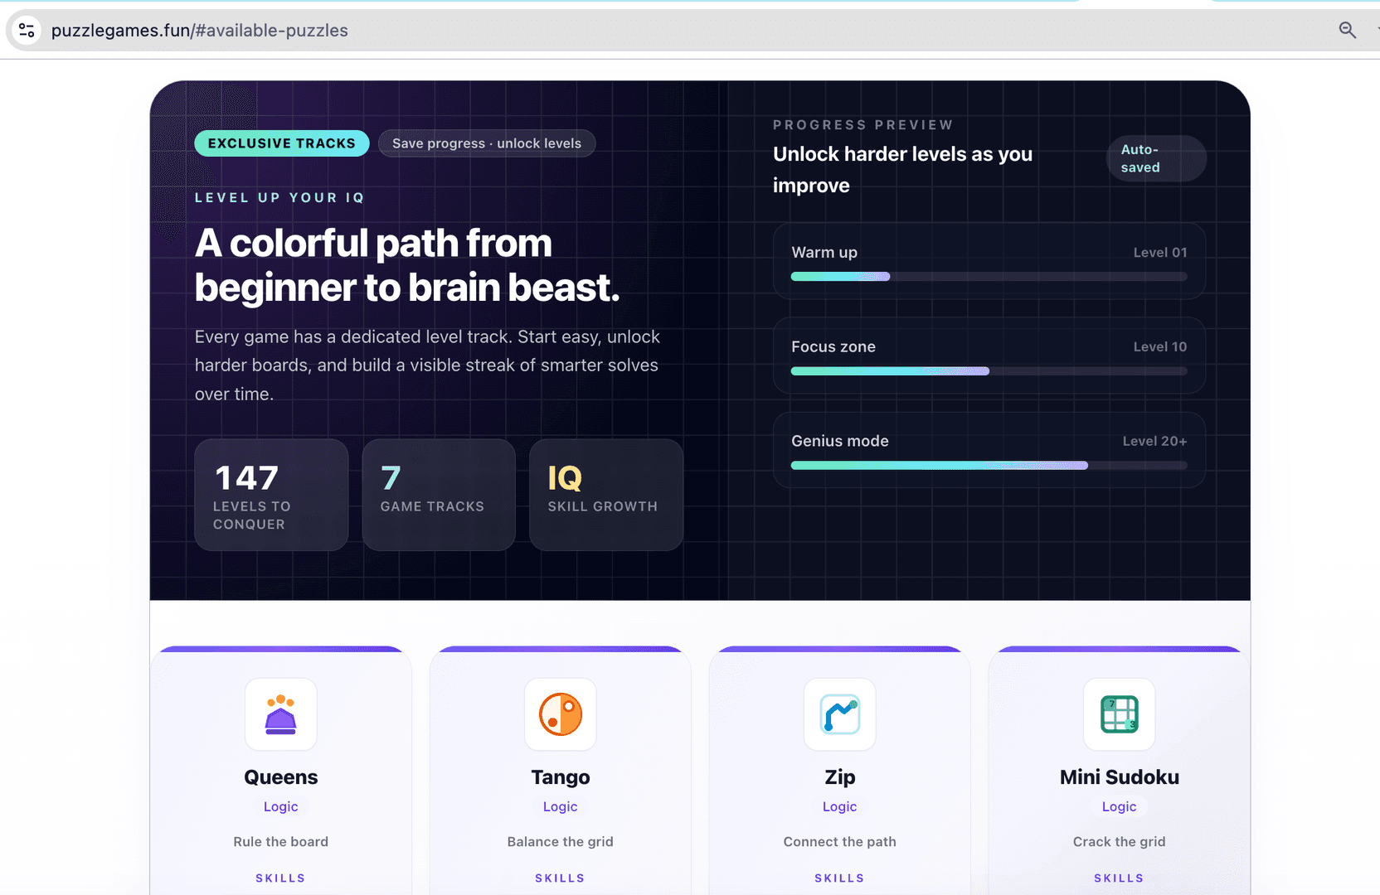
Task: Click the 'Level 10' label
Action: 1160,347
